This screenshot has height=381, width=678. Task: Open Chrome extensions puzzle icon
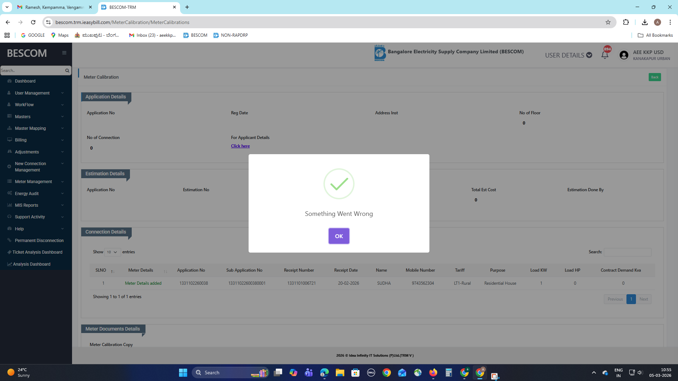tap(626, 22)
